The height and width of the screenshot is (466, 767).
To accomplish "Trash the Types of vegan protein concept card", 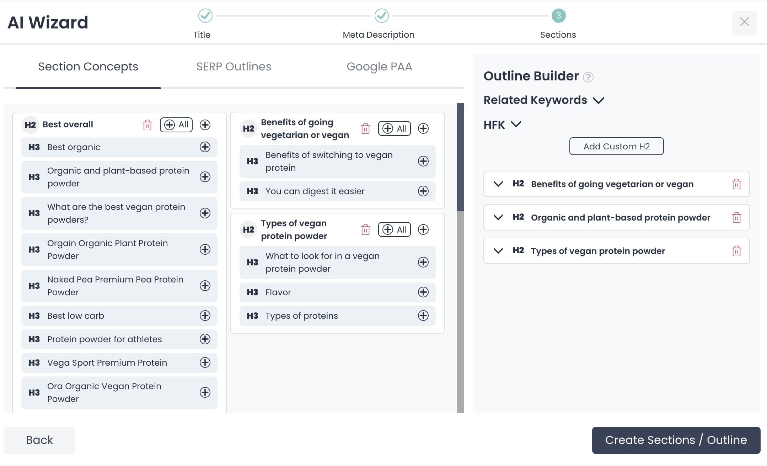I will point(365,230).
